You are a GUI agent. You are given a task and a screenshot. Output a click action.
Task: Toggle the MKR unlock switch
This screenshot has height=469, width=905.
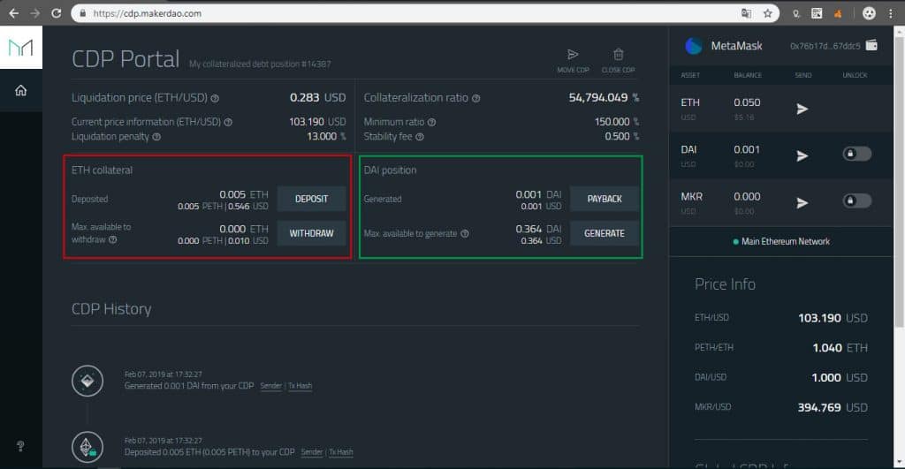[856, 201]
